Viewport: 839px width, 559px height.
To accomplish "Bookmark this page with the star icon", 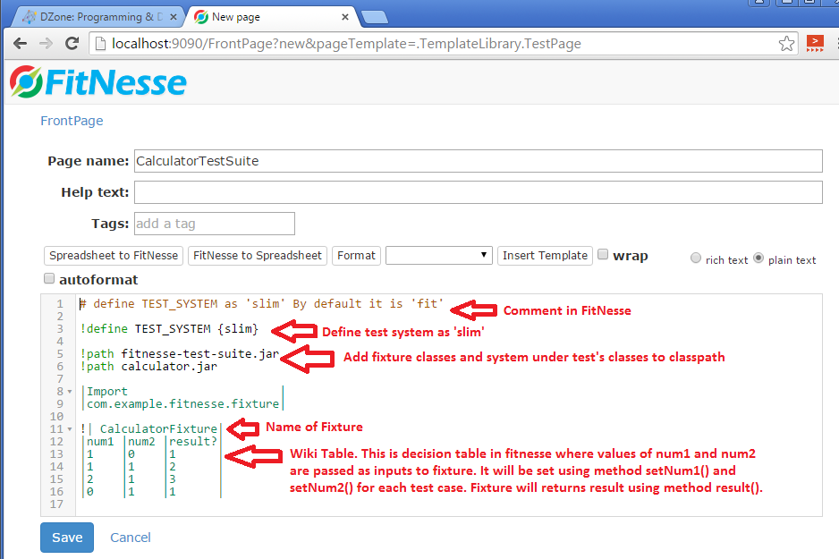I will (786, 43).
